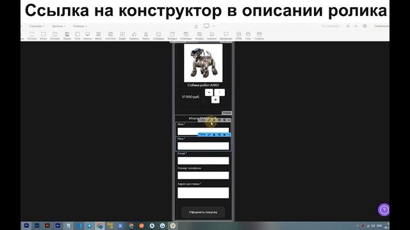Select the Счетчики element tool

pyautogui.click(x=110, y=36)
